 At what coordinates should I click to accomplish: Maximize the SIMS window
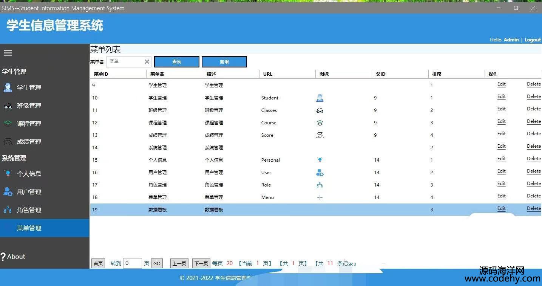[516, 8]
